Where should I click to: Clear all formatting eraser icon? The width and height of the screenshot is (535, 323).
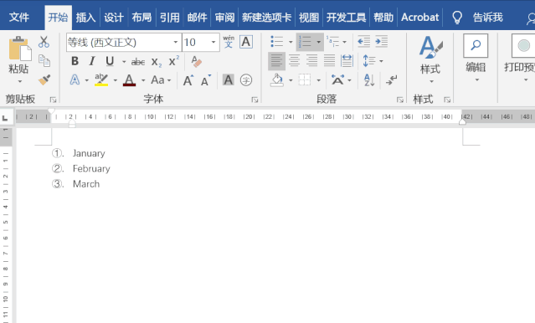[x=196, y=61]
